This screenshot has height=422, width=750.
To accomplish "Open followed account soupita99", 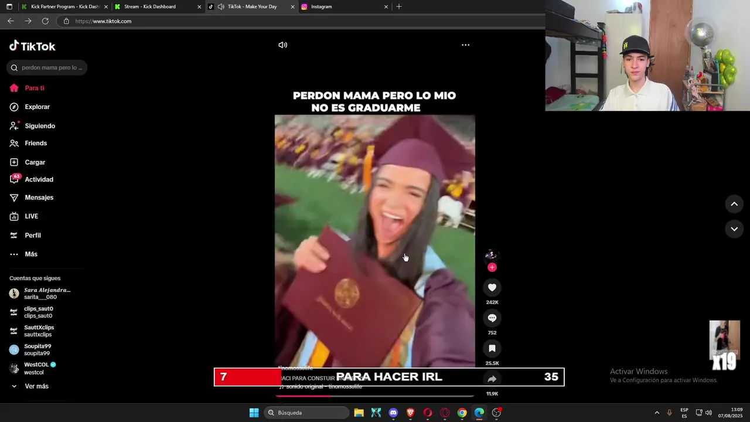I will [x=30, y=350].
